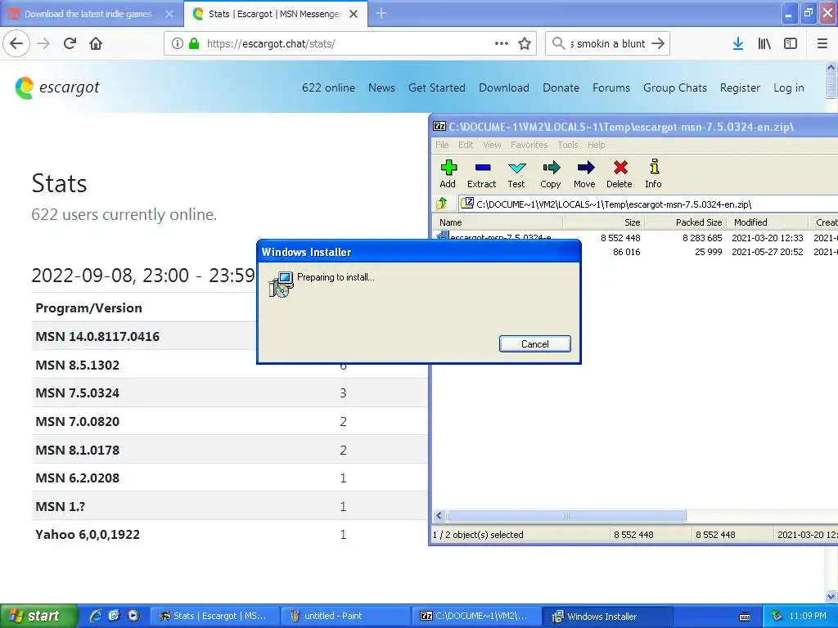Open a new Firefox tab
The image size is (838, 628).
point(381,13)
